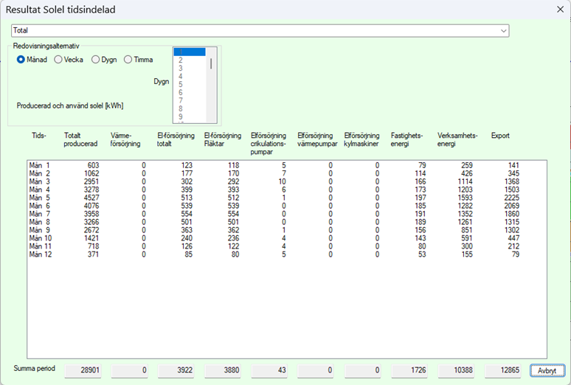Screen dimensions: 571x385
Task: Click the 1726 Fastighetsenergi sum field
Action: tap(411, 370)
